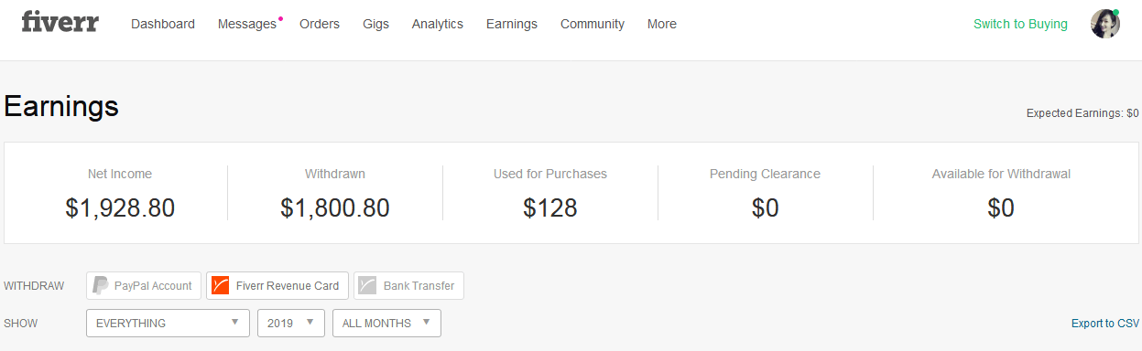Click the Fiverr Revenue Card orange icon
This screenshot has height=351, width=1142.
tap(220, 285)
